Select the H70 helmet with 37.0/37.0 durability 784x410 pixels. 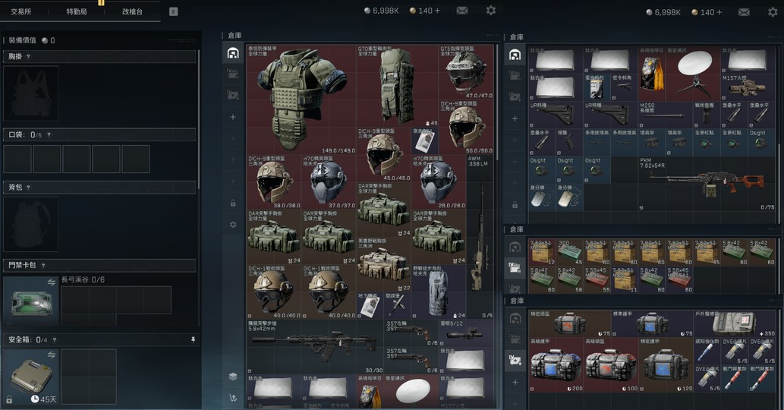(x=329, y=182)
